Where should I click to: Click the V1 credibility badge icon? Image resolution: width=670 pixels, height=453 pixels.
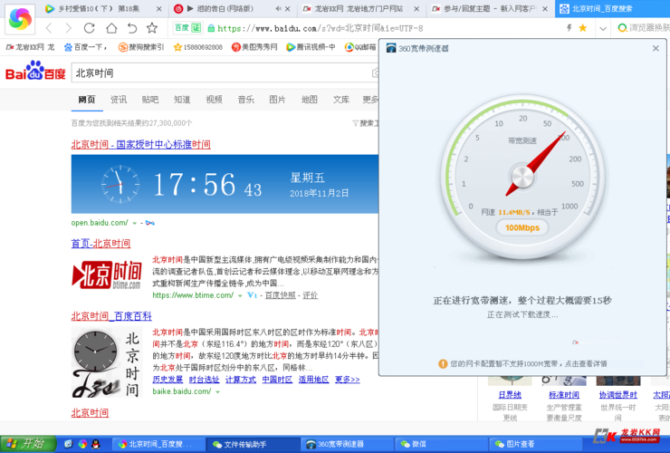252,295
